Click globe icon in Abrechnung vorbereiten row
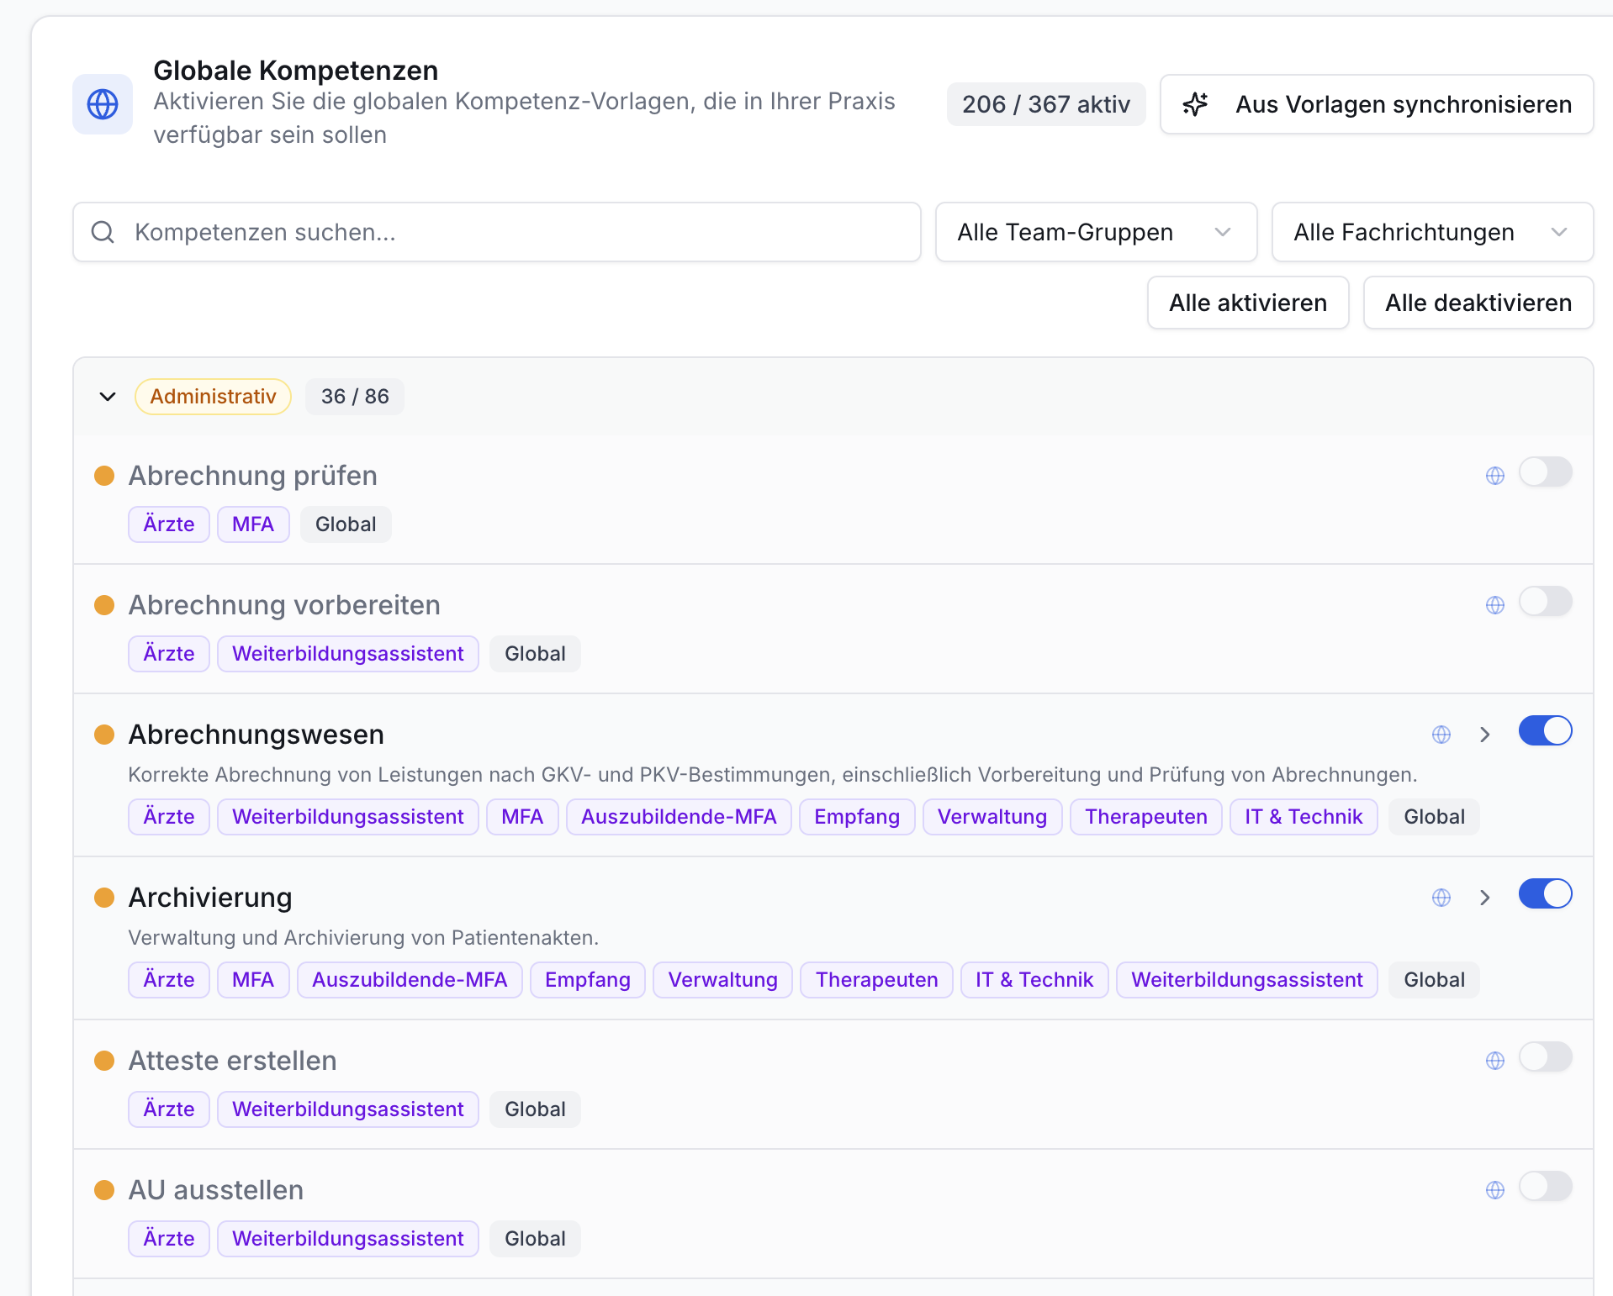Screen dimensions: 1613x1296 coord(1495,605)
